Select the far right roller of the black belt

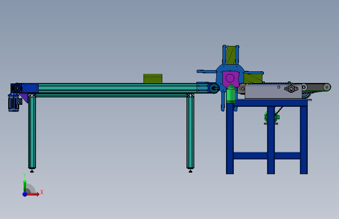327,87
